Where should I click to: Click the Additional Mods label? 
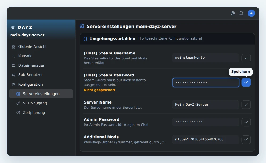pyautogui.click(x=101, y=137)
